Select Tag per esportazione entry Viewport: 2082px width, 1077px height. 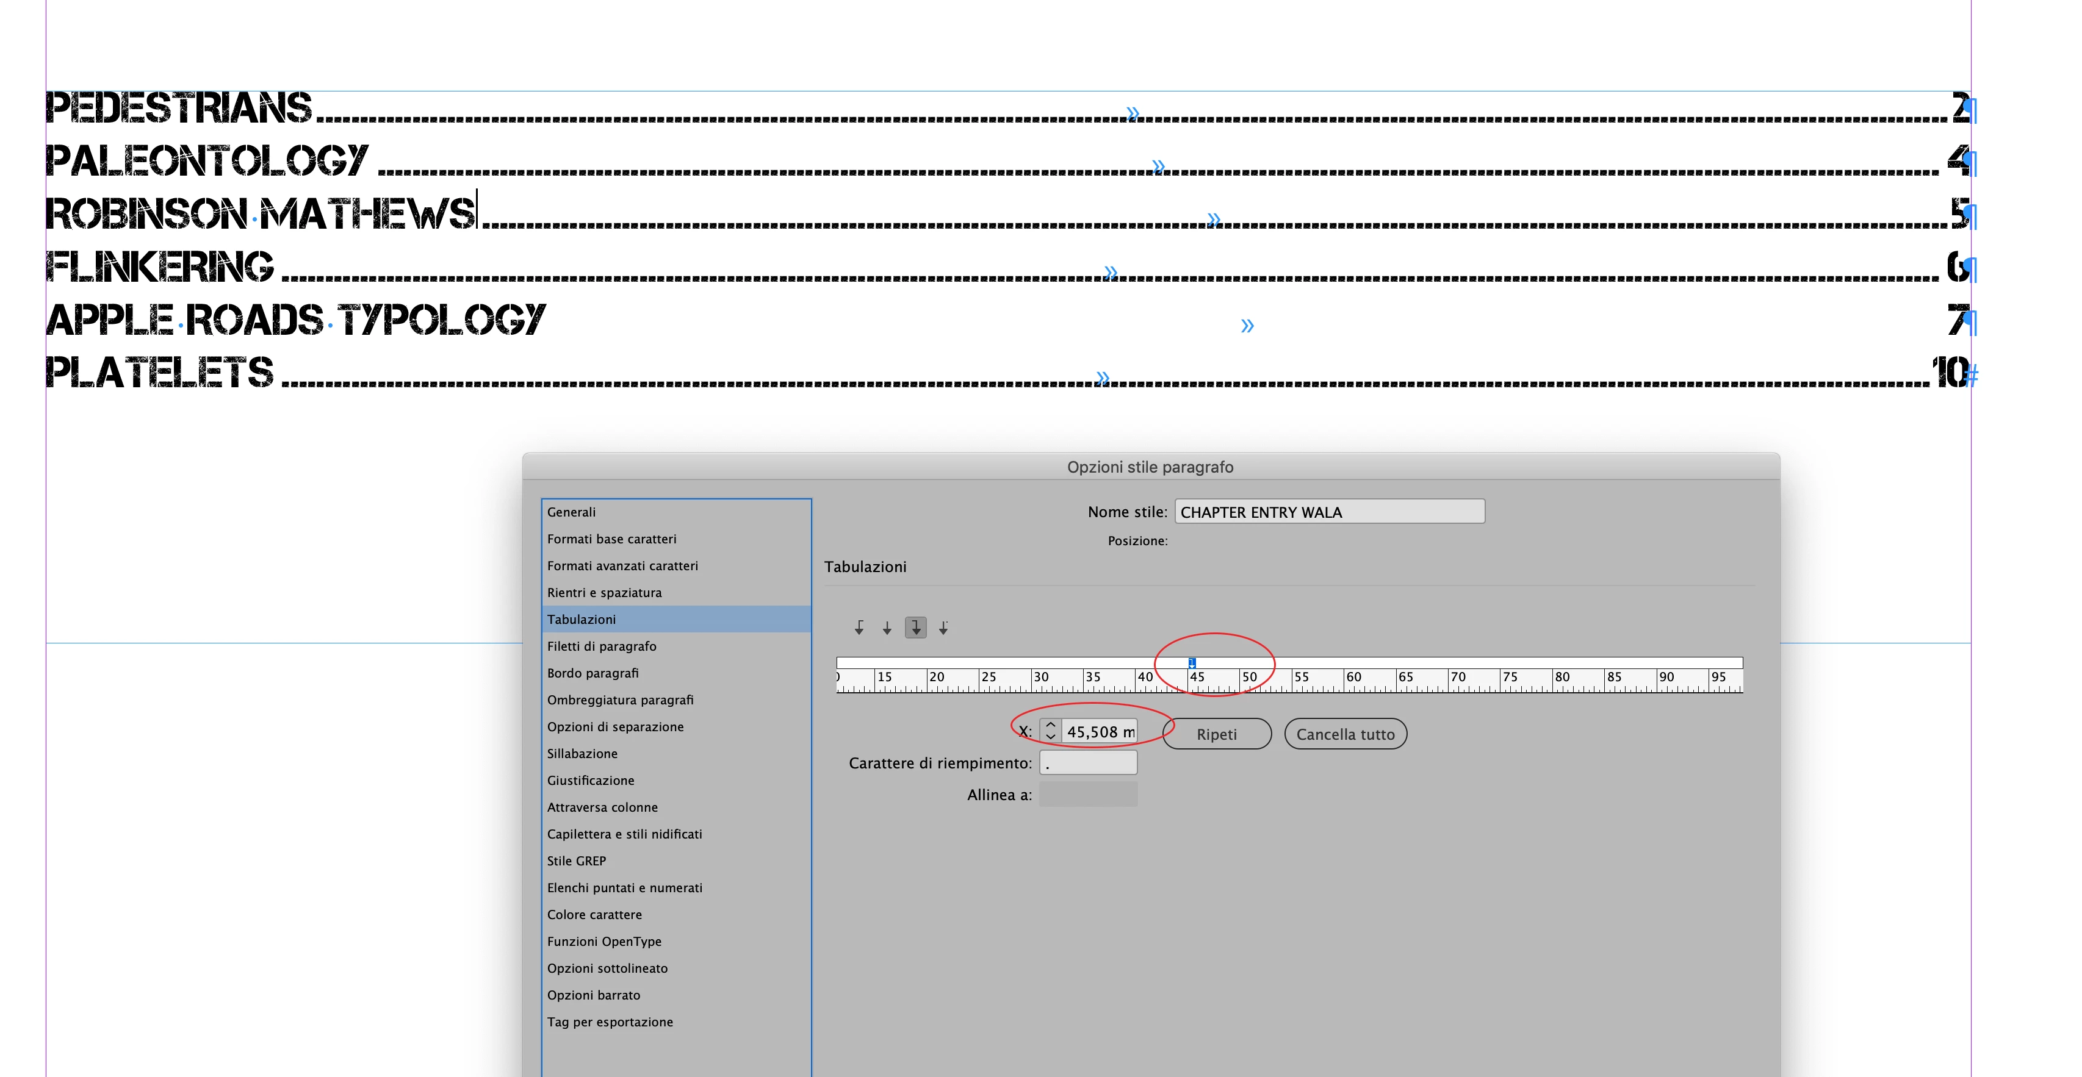pyautogui.click(x=610, y=1022)
